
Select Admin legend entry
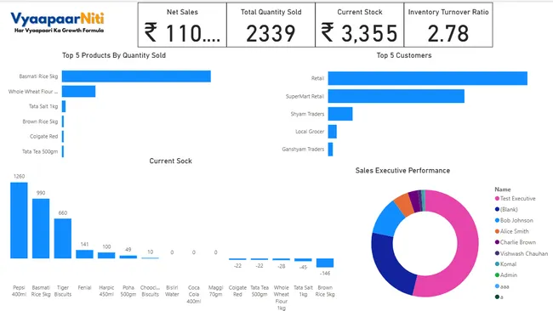tap(506, 275)
